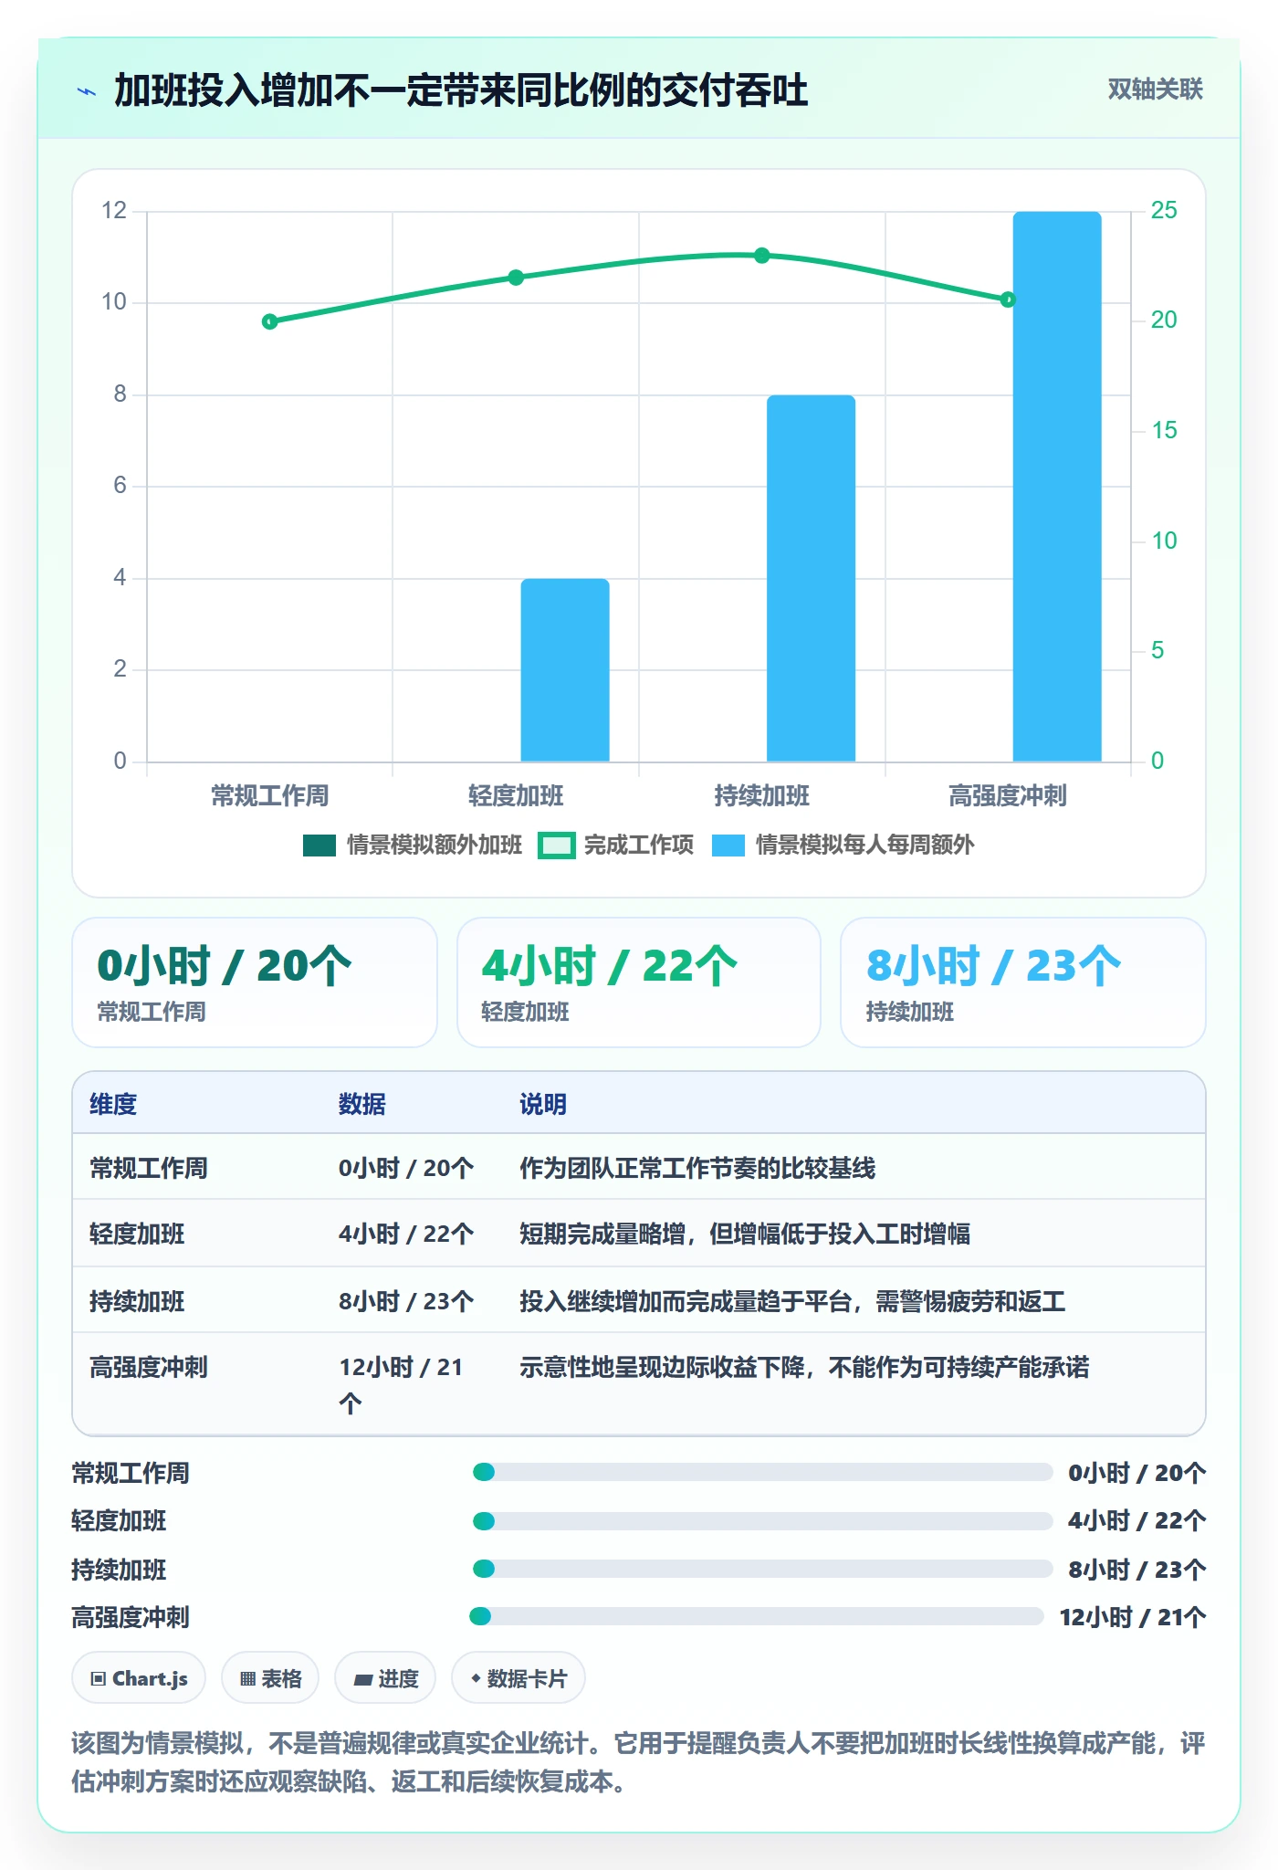
Task: Select the 数据卡片 tag chip
Action: (x=519, y=1678)
